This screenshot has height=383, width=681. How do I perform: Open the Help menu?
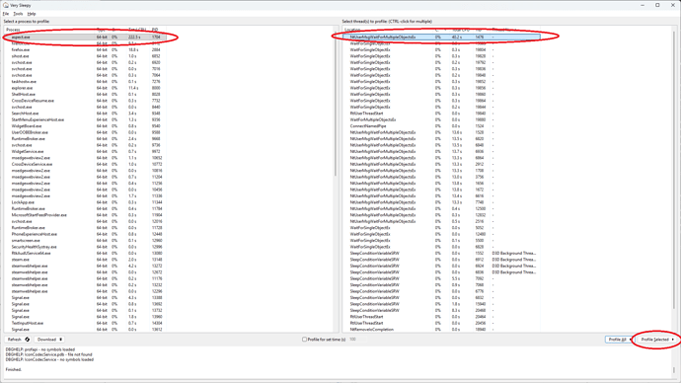point(32,14)
